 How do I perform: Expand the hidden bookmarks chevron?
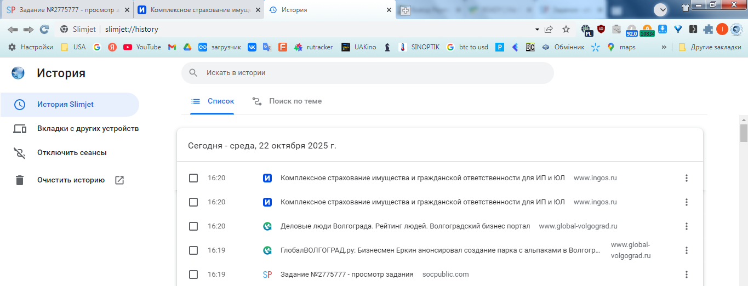point(664,47)
